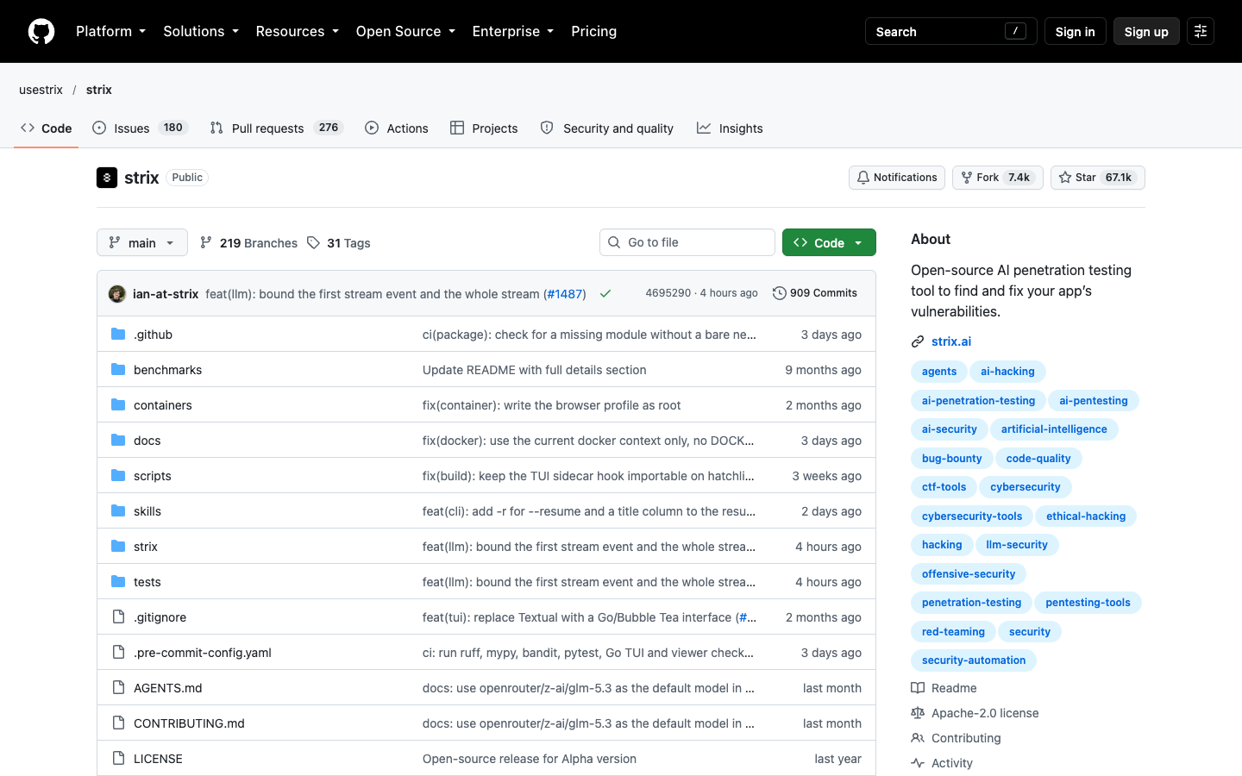This screenshot has width=1242, height=776.
Task: Click the link icon beside strix.ai
Action: click(918, 341)
